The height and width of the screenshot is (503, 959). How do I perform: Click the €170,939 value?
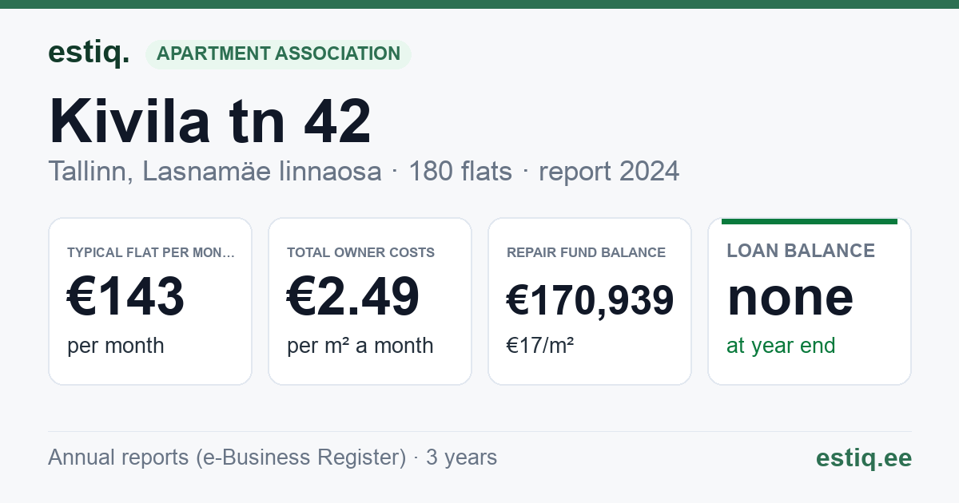(x=591, y=300)
